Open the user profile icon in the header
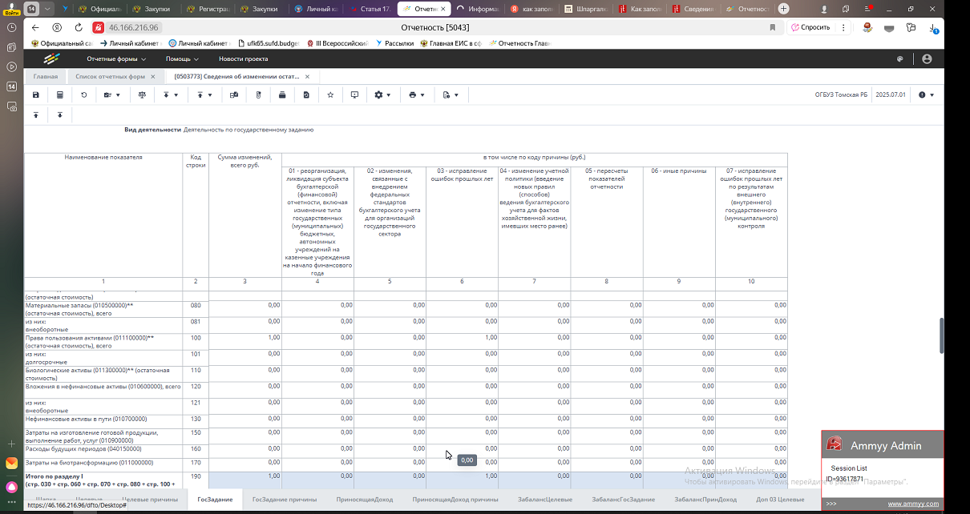This screenshot has width=970, height=514. pos(928,58)
